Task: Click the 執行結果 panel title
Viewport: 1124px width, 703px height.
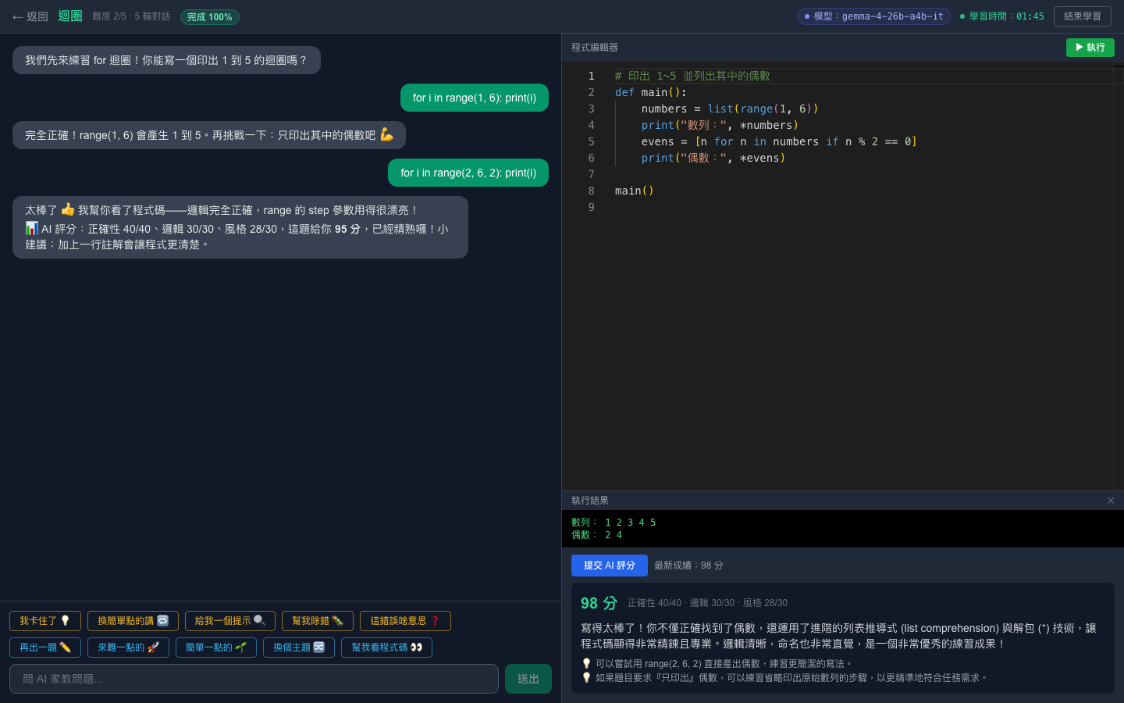Action: tap(590, 501)
